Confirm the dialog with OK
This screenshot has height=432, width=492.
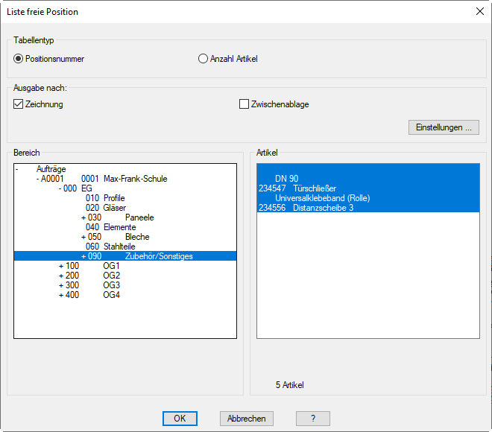point(180,419)
